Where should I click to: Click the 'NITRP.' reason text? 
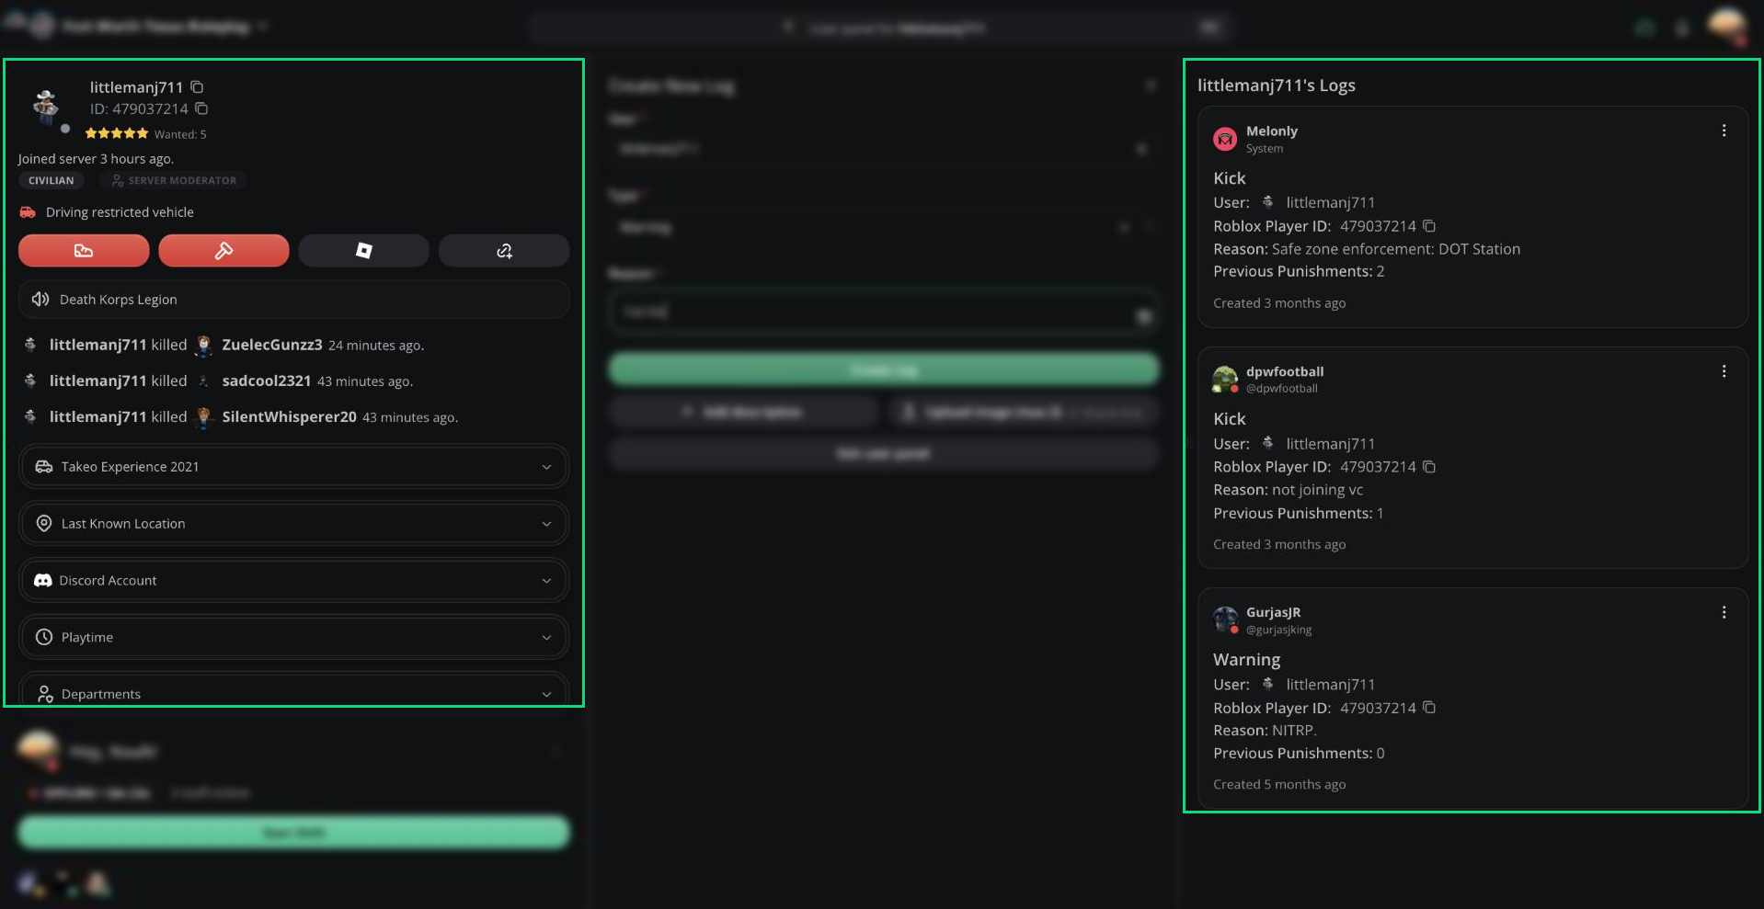(1294, 731)
